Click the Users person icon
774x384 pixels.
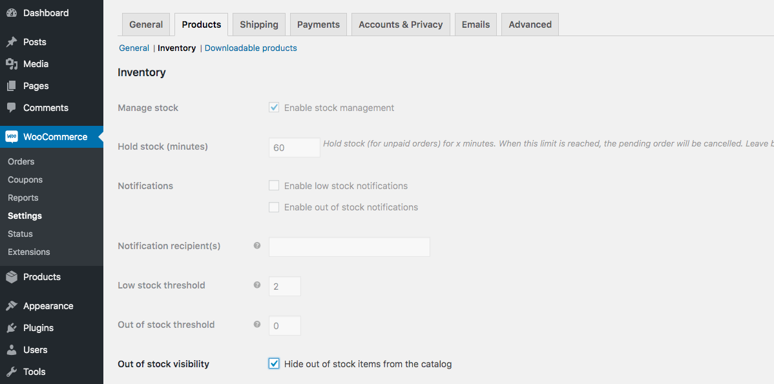[12, 350]
